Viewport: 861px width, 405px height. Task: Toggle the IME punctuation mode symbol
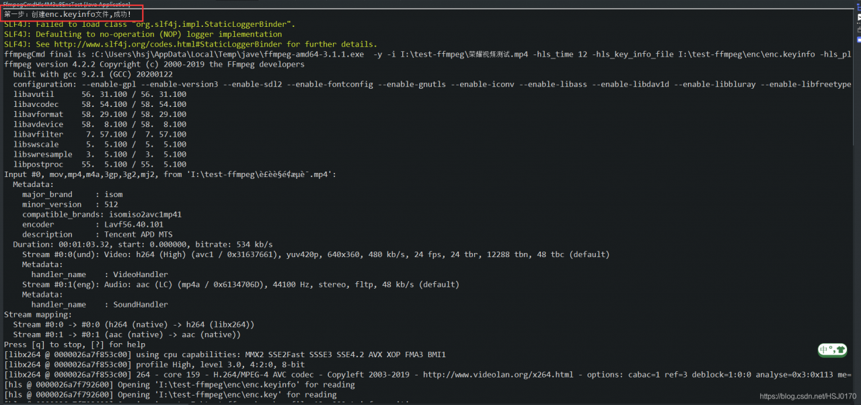pos(832,350)
